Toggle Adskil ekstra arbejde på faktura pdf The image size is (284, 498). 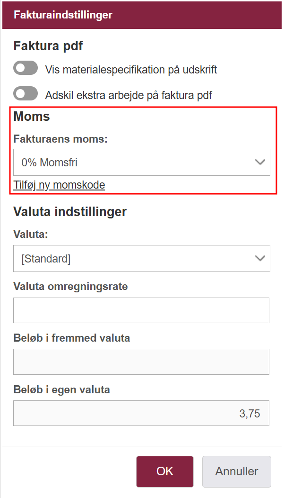coord(26,94)
